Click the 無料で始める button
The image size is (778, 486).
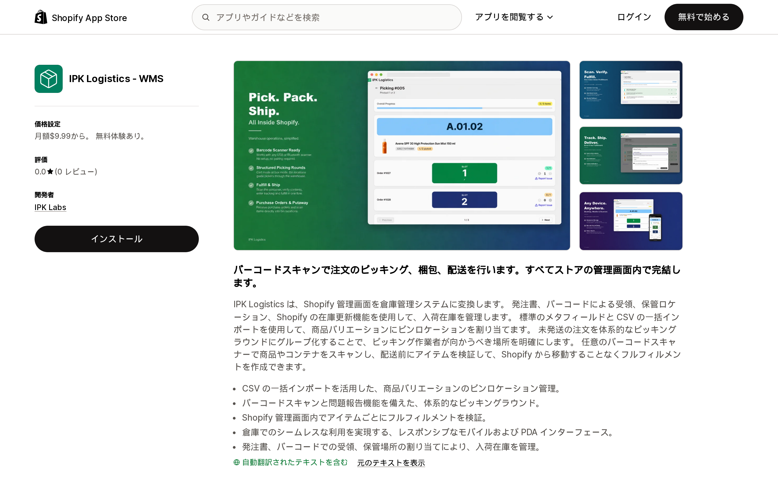[704, 17]
